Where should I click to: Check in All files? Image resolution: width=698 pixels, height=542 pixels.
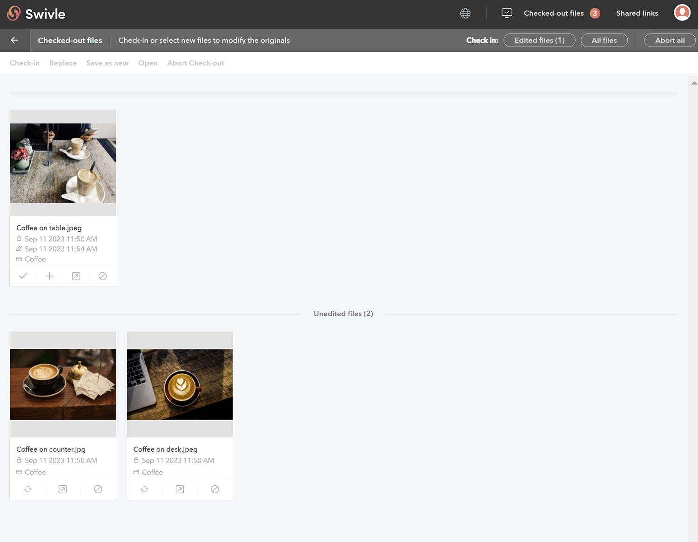click(604, 40)
